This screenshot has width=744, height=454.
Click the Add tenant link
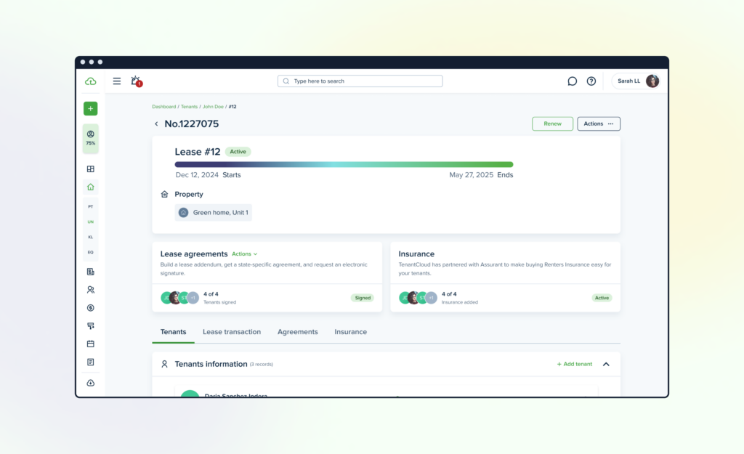click(574, 365)
